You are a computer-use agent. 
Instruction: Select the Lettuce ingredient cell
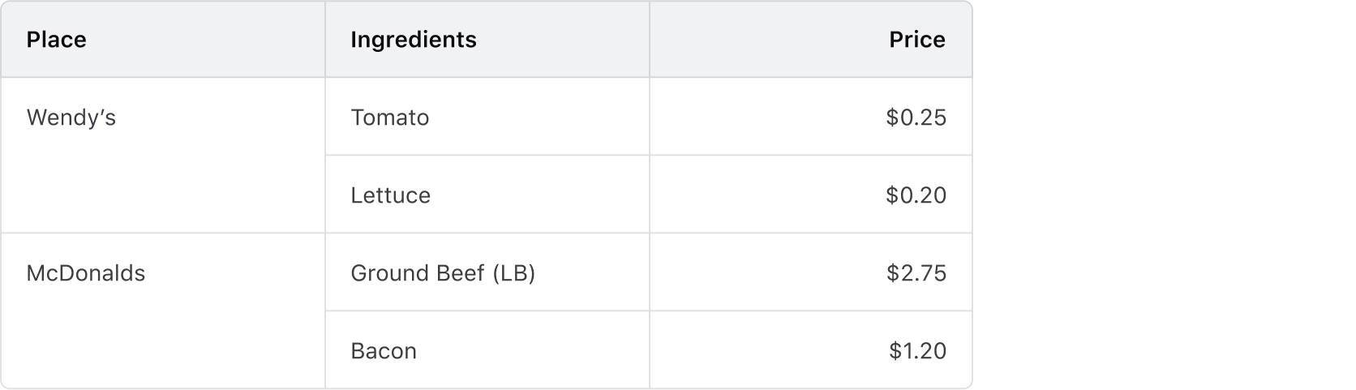[390, 195]
